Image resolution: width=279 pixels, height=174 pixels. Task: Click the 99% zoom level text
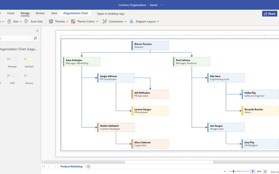(259, 172)
